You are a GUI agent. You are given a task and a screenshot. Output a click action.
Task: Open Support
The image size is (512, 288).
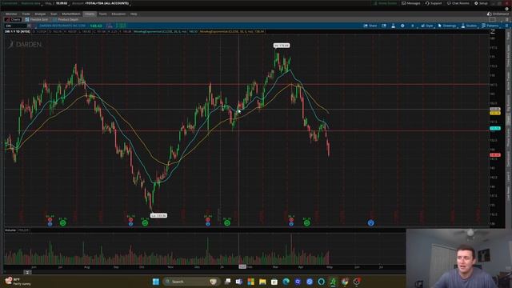point(434,3)
